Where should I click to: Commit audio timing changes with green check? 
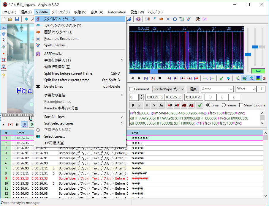pos(221,78)
